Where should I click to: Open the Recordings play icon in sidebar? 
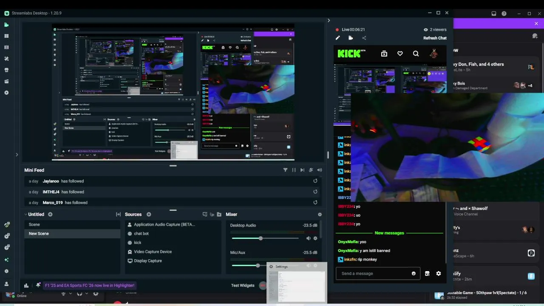click(x=6, y=93)
